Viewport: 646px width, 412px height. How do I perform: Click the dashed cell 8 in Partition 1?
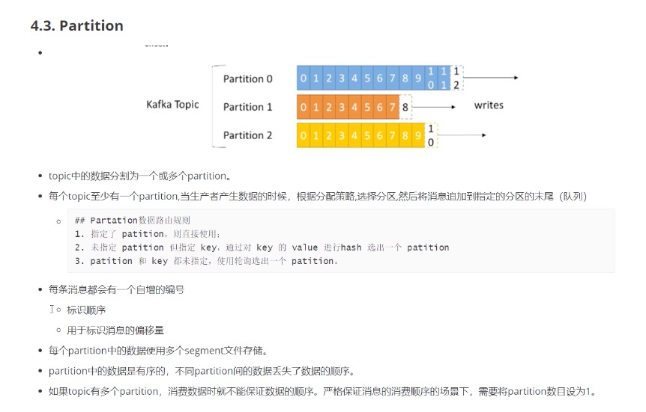[x=405, y=107]
